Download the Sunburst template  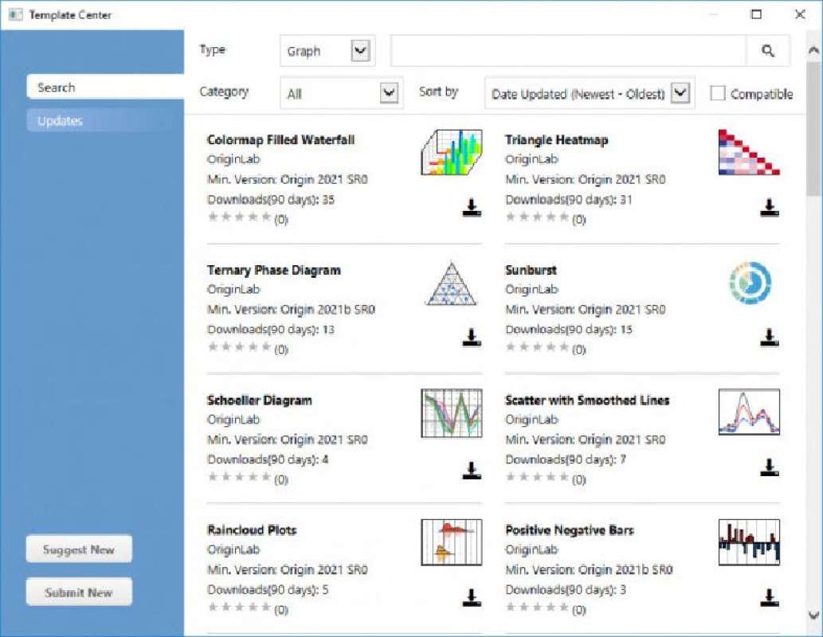click(769, 338)
